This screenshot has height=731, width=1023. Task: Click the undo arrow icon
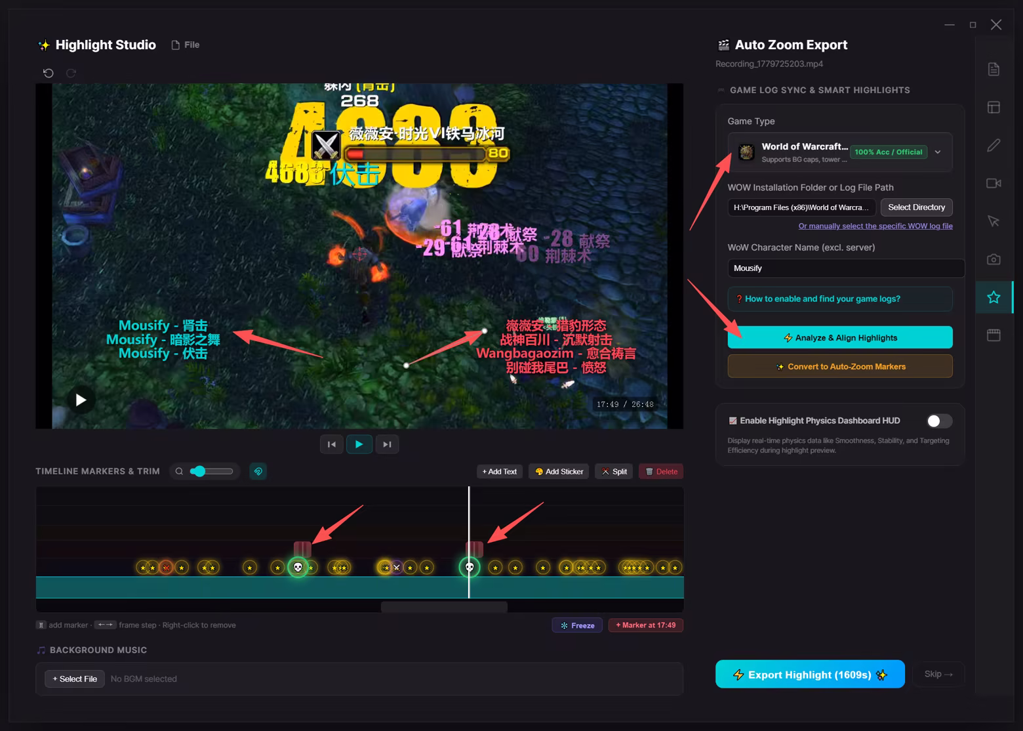point(49,73)
